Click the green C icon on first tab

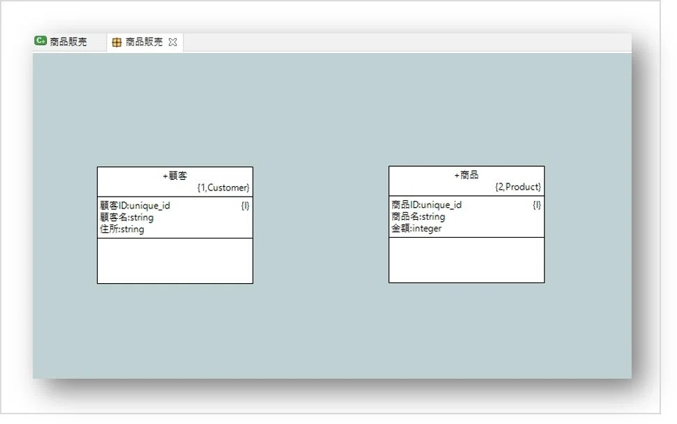pyautogui.click(x=40, y=41)
